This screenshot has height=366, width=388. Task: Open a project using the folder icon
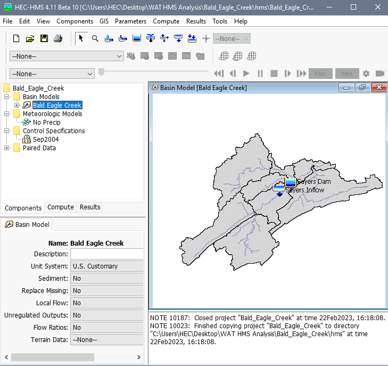point(30,39)
